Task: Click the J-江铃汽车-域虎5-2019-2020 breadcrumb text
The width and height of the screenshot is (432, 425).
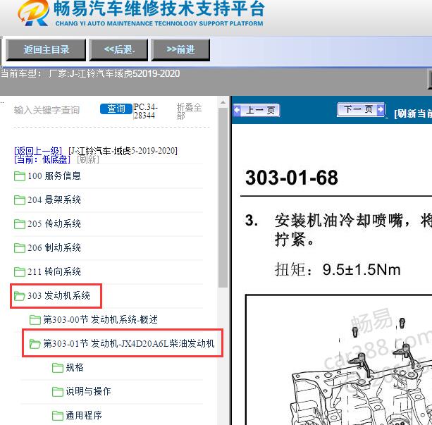Action: (x=123, y=151)
